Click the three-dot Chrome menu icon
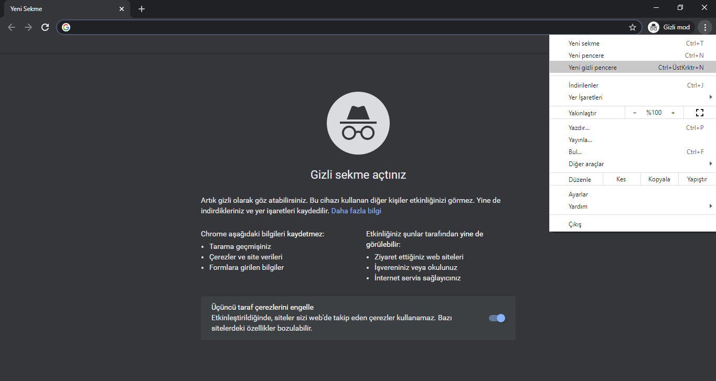This screenshot has height=381, width=716. point(705,27)
